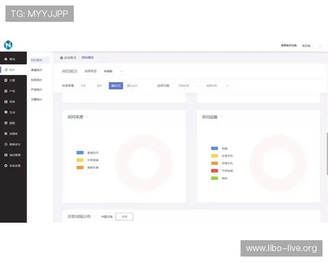328x262 pixels.
Task: Click the 访客地域分布 section title
Action: 79,217
